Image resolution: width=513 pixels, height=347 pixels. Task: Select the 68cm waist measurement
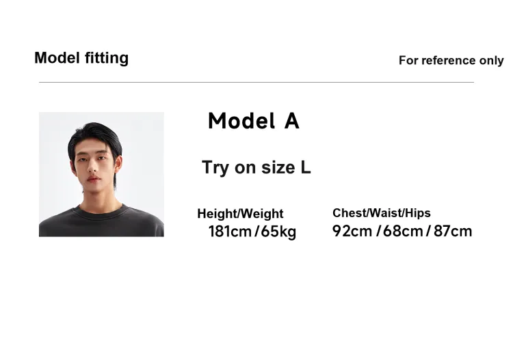point(403,231)
